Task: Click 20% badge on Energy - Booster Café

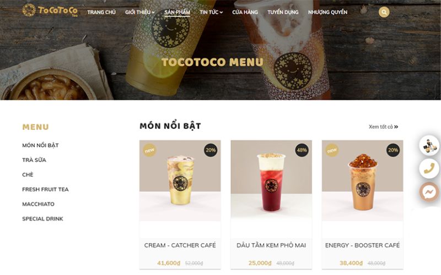Action: point(393,150)
